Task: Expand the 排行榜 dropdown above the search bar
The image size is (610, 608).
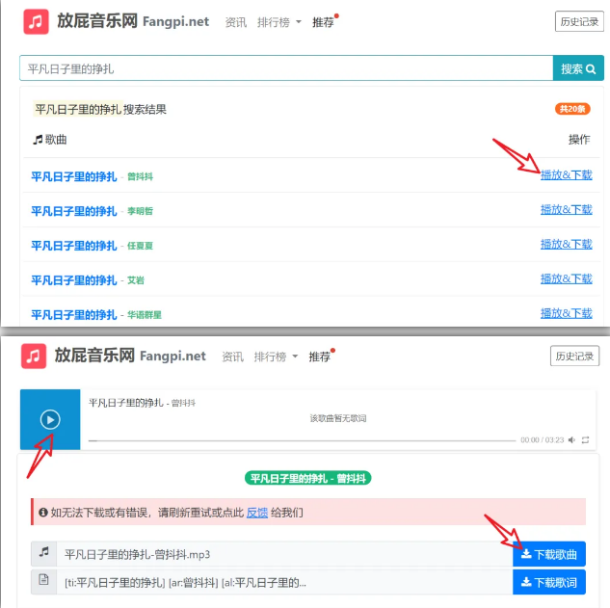Action: click(x=279, y=21)
